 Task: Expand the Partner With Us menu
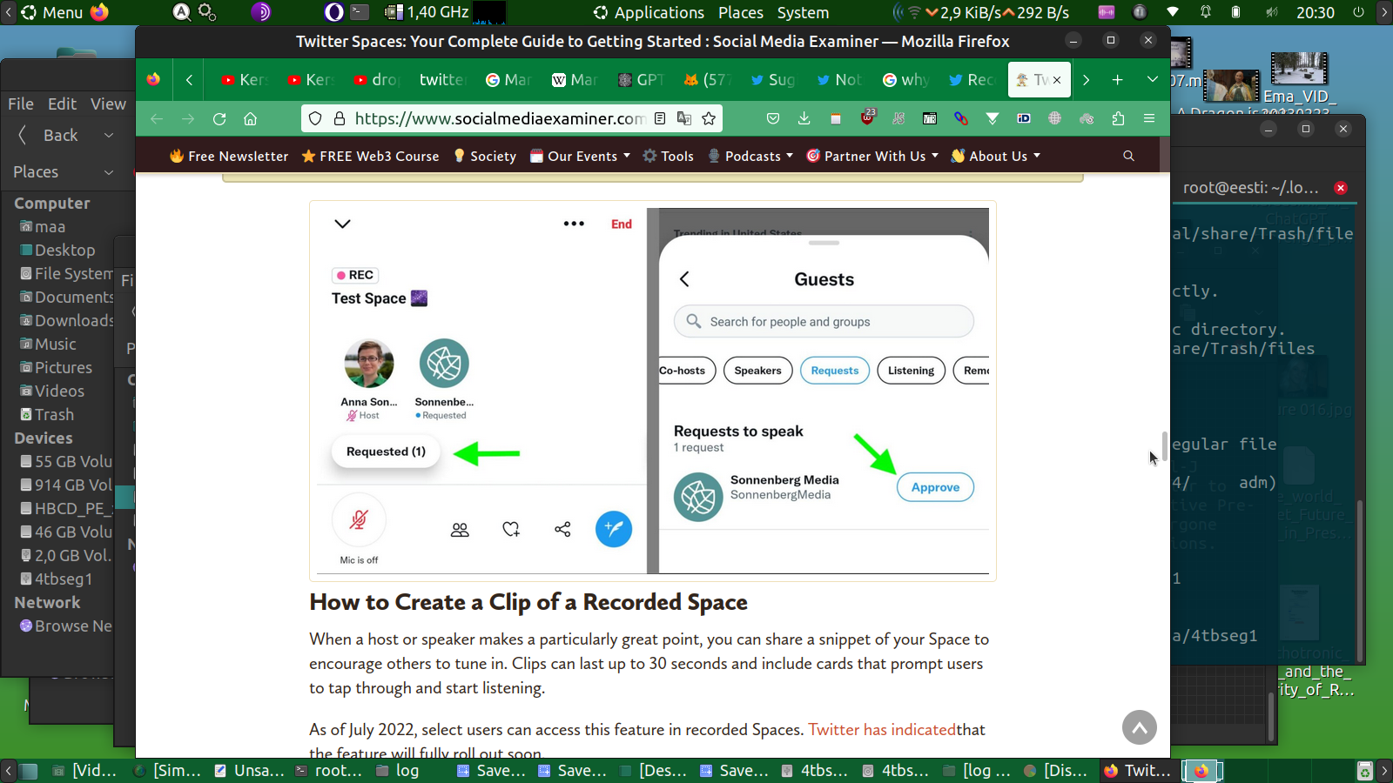pos(872,157)
